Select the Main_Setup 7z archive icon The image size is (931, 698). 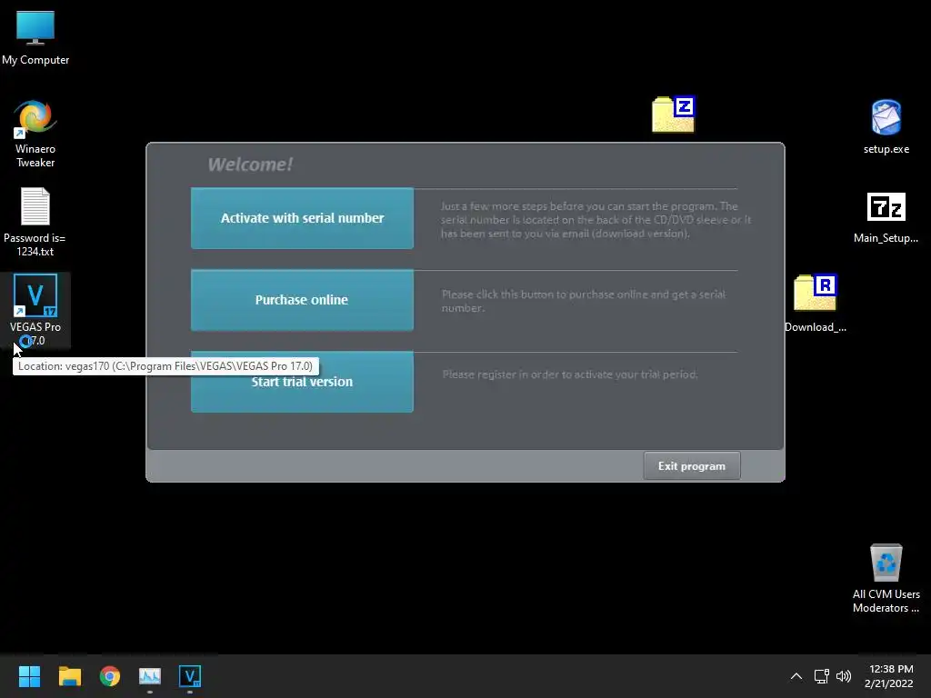pyautogui.click(x=886, y=218)
